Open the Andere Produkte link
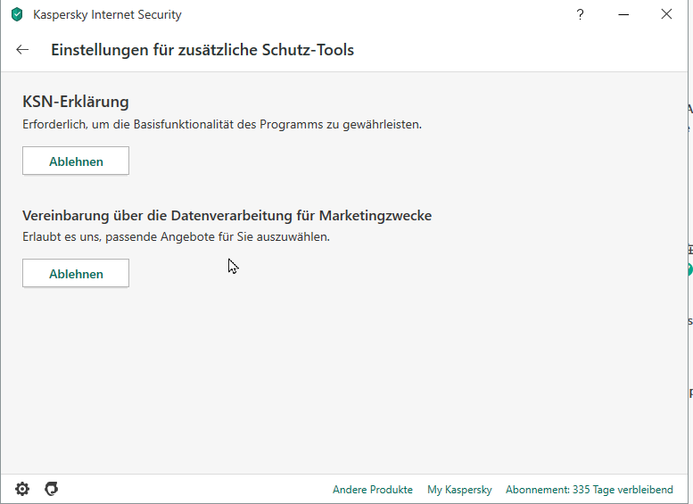 point(373,490)
